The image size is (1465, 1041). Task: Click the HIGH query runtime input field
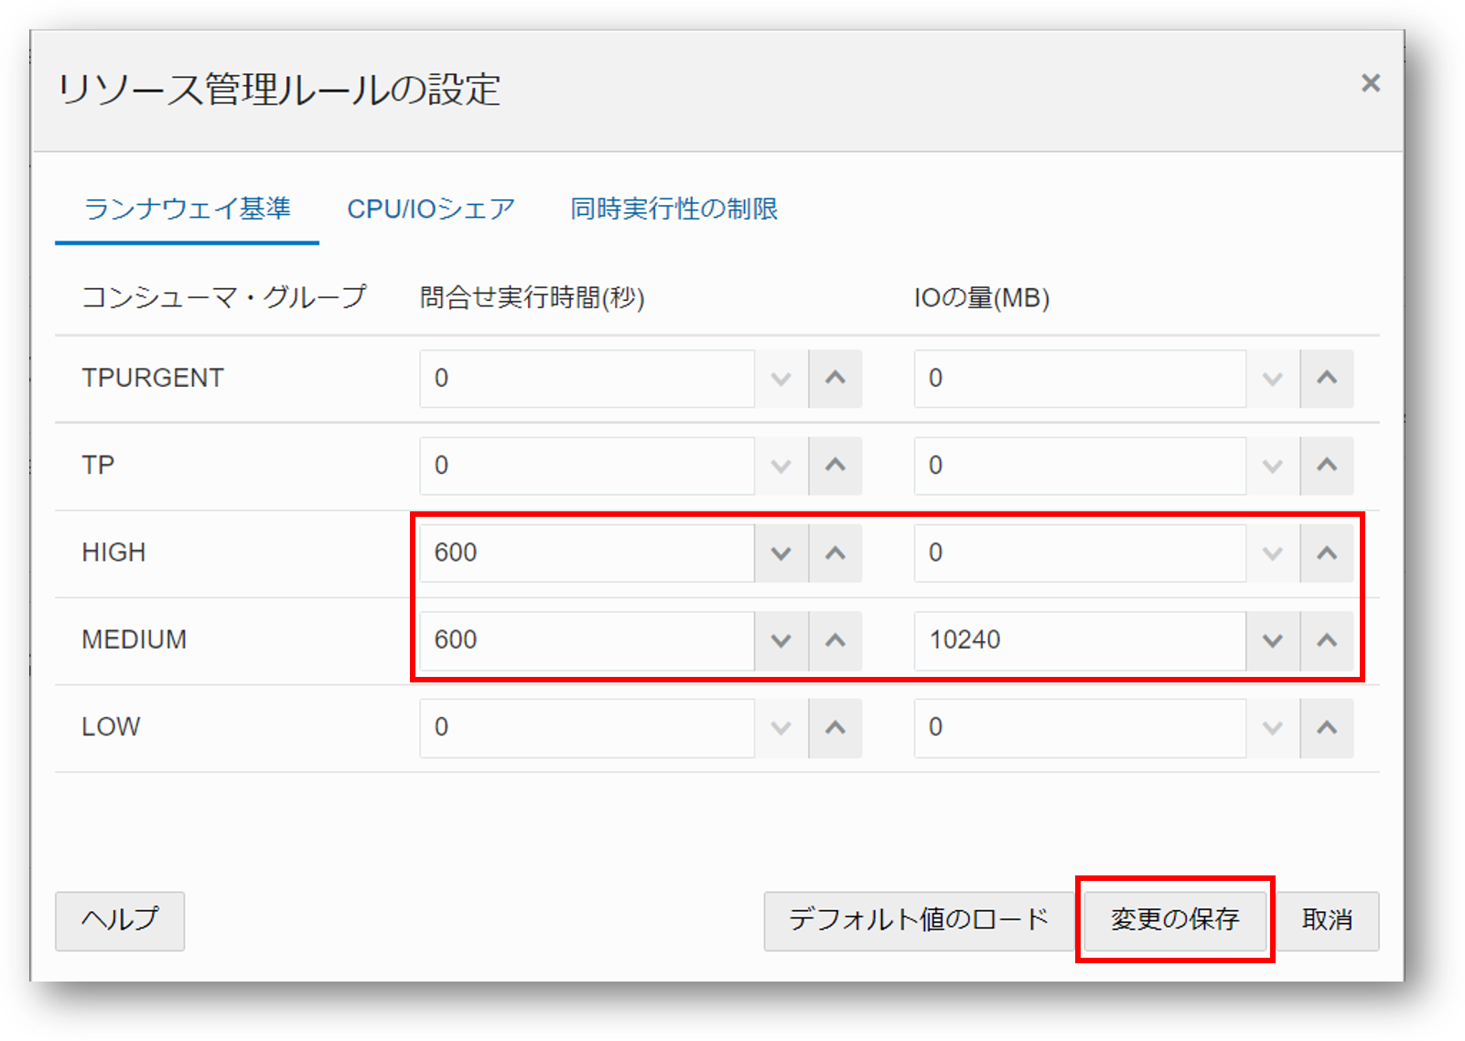click(x=586, y=553)
